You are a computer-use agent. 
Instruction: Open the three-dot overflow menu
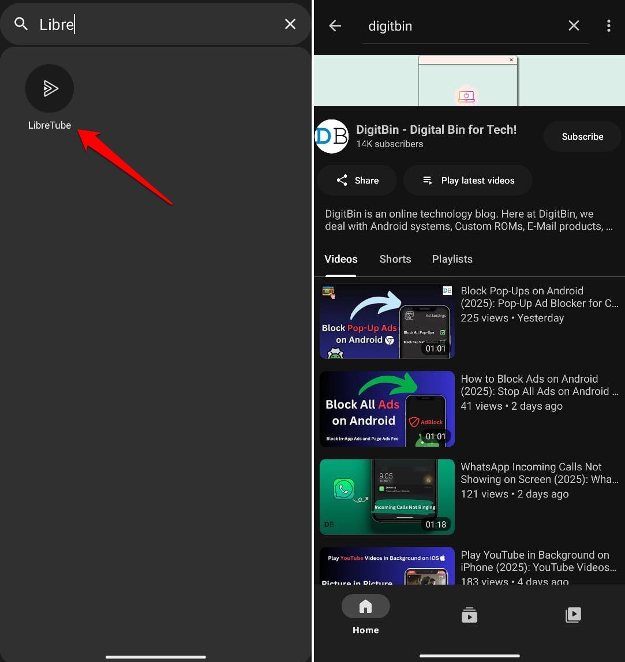click(608, 26)
